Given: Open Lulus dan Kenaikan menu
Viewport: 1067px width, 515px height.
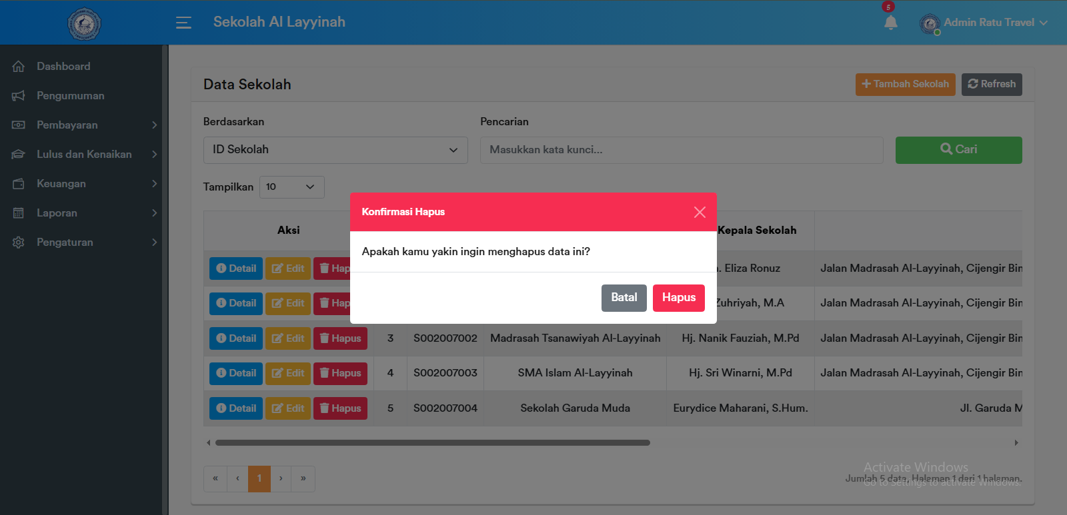Looking at the screenshot, I should [x=84, y=155].
